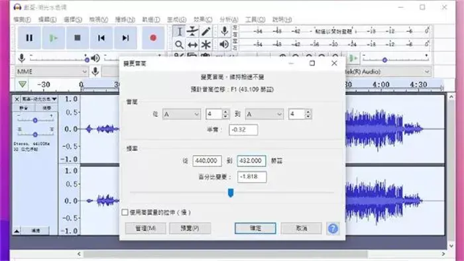Click the horizontal scrollbar at bottom
464x261 pixels.
[x=225, y=254]
